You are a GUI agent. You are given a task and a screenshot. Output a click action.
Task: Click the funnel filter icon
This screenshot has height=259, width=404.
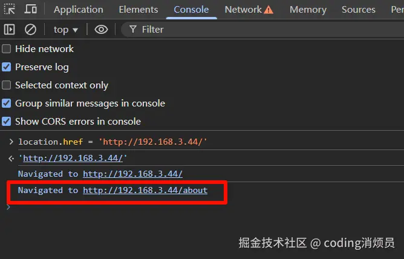click(x=133, y=29)
